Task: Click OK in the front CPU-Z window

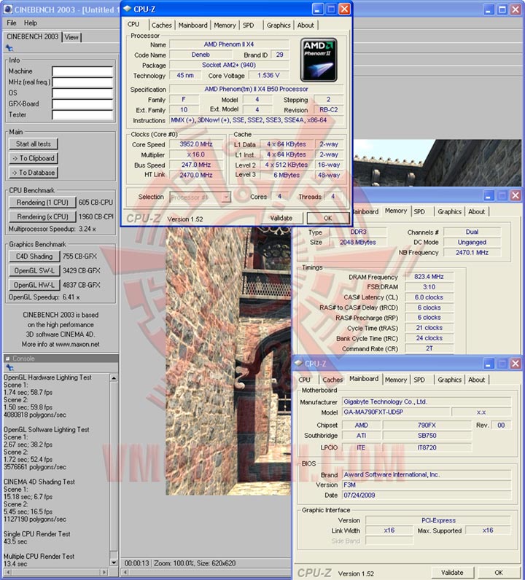Action: [x=327, y=219]
